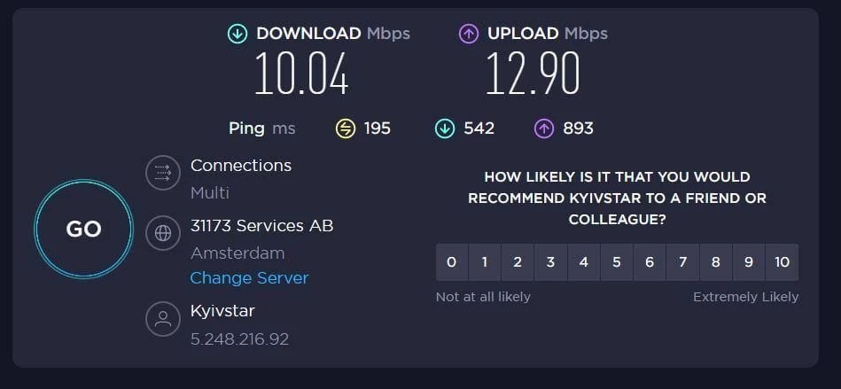The height and width of the screenshot is (389, 841).
Task: Pick score 9 on the likelihood scale
Action: pos(749,262)
